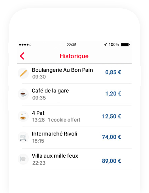The image size is (149, 193).
Task: Tap the coffee cup icon
Action: click(23, 94)
